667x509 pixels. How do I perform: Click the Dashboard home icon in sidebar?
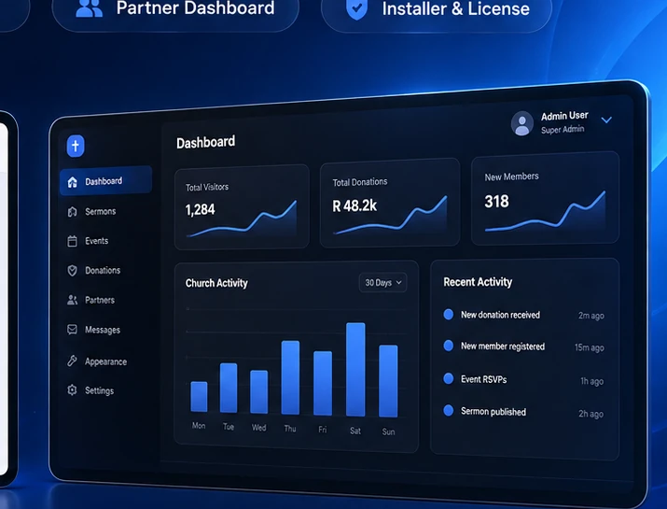pyautogui.click(x=73, y=182)
